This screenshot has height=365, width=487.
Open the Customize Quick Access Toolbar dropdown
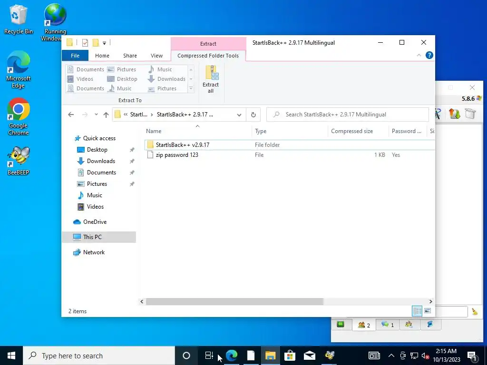point(104,43)
